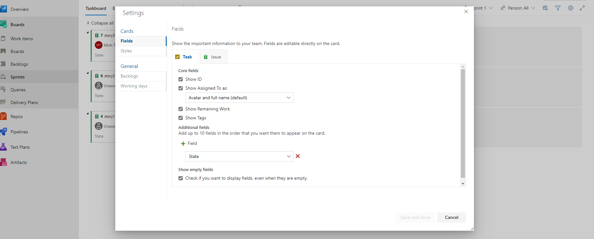This screenshot has height=239, width=594.
Task: Click Save and close button
Action: (415, 217)
